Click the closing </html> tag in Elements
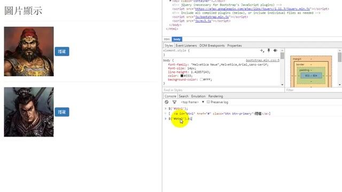Screen dimensions: 342x192 pos(172,29)
